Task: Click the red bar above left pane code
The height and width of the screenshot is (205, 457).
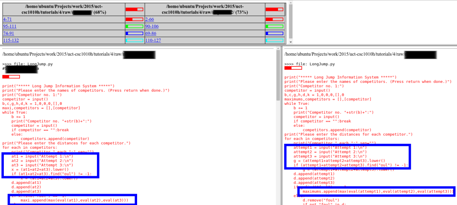Action: tap(11, 77)
